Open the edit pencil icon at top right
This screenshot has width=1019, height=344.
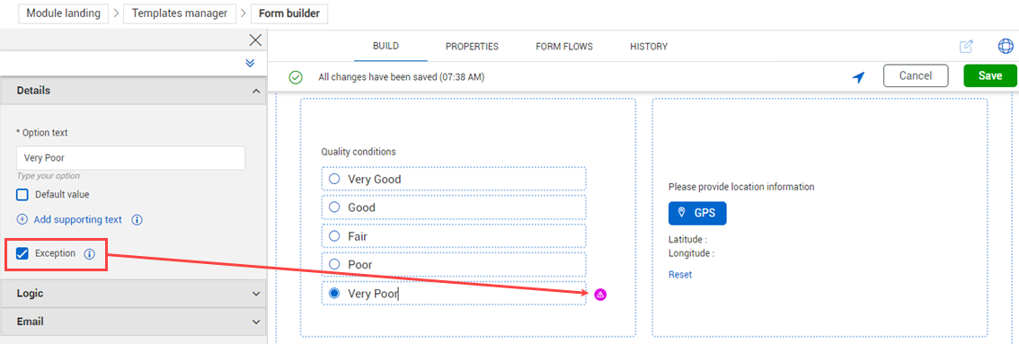(x=966, y=47)
